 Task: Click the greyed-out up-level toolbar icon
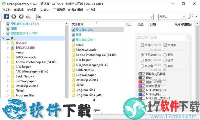pyautogui.click(x=28, y=17)
